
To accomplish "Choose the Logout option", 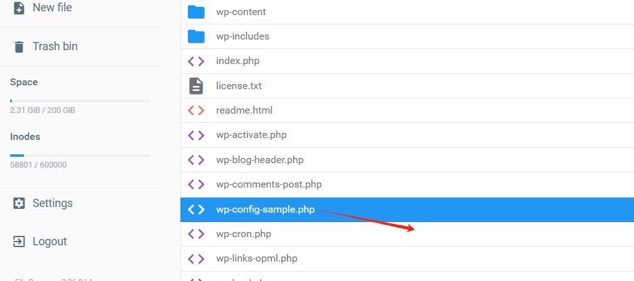I will [49, 241].
